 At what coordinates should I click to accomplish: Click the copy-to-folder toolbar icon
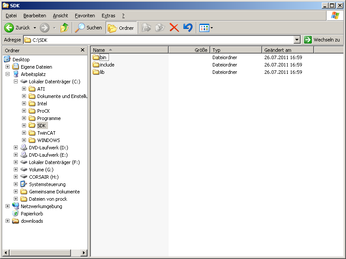tap(160, 28)
